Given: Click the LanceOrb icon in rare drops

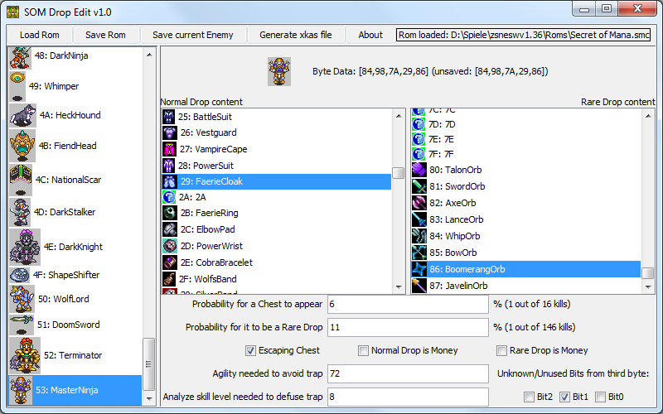Looking at the screenshot, I should [x=419, y=219].
